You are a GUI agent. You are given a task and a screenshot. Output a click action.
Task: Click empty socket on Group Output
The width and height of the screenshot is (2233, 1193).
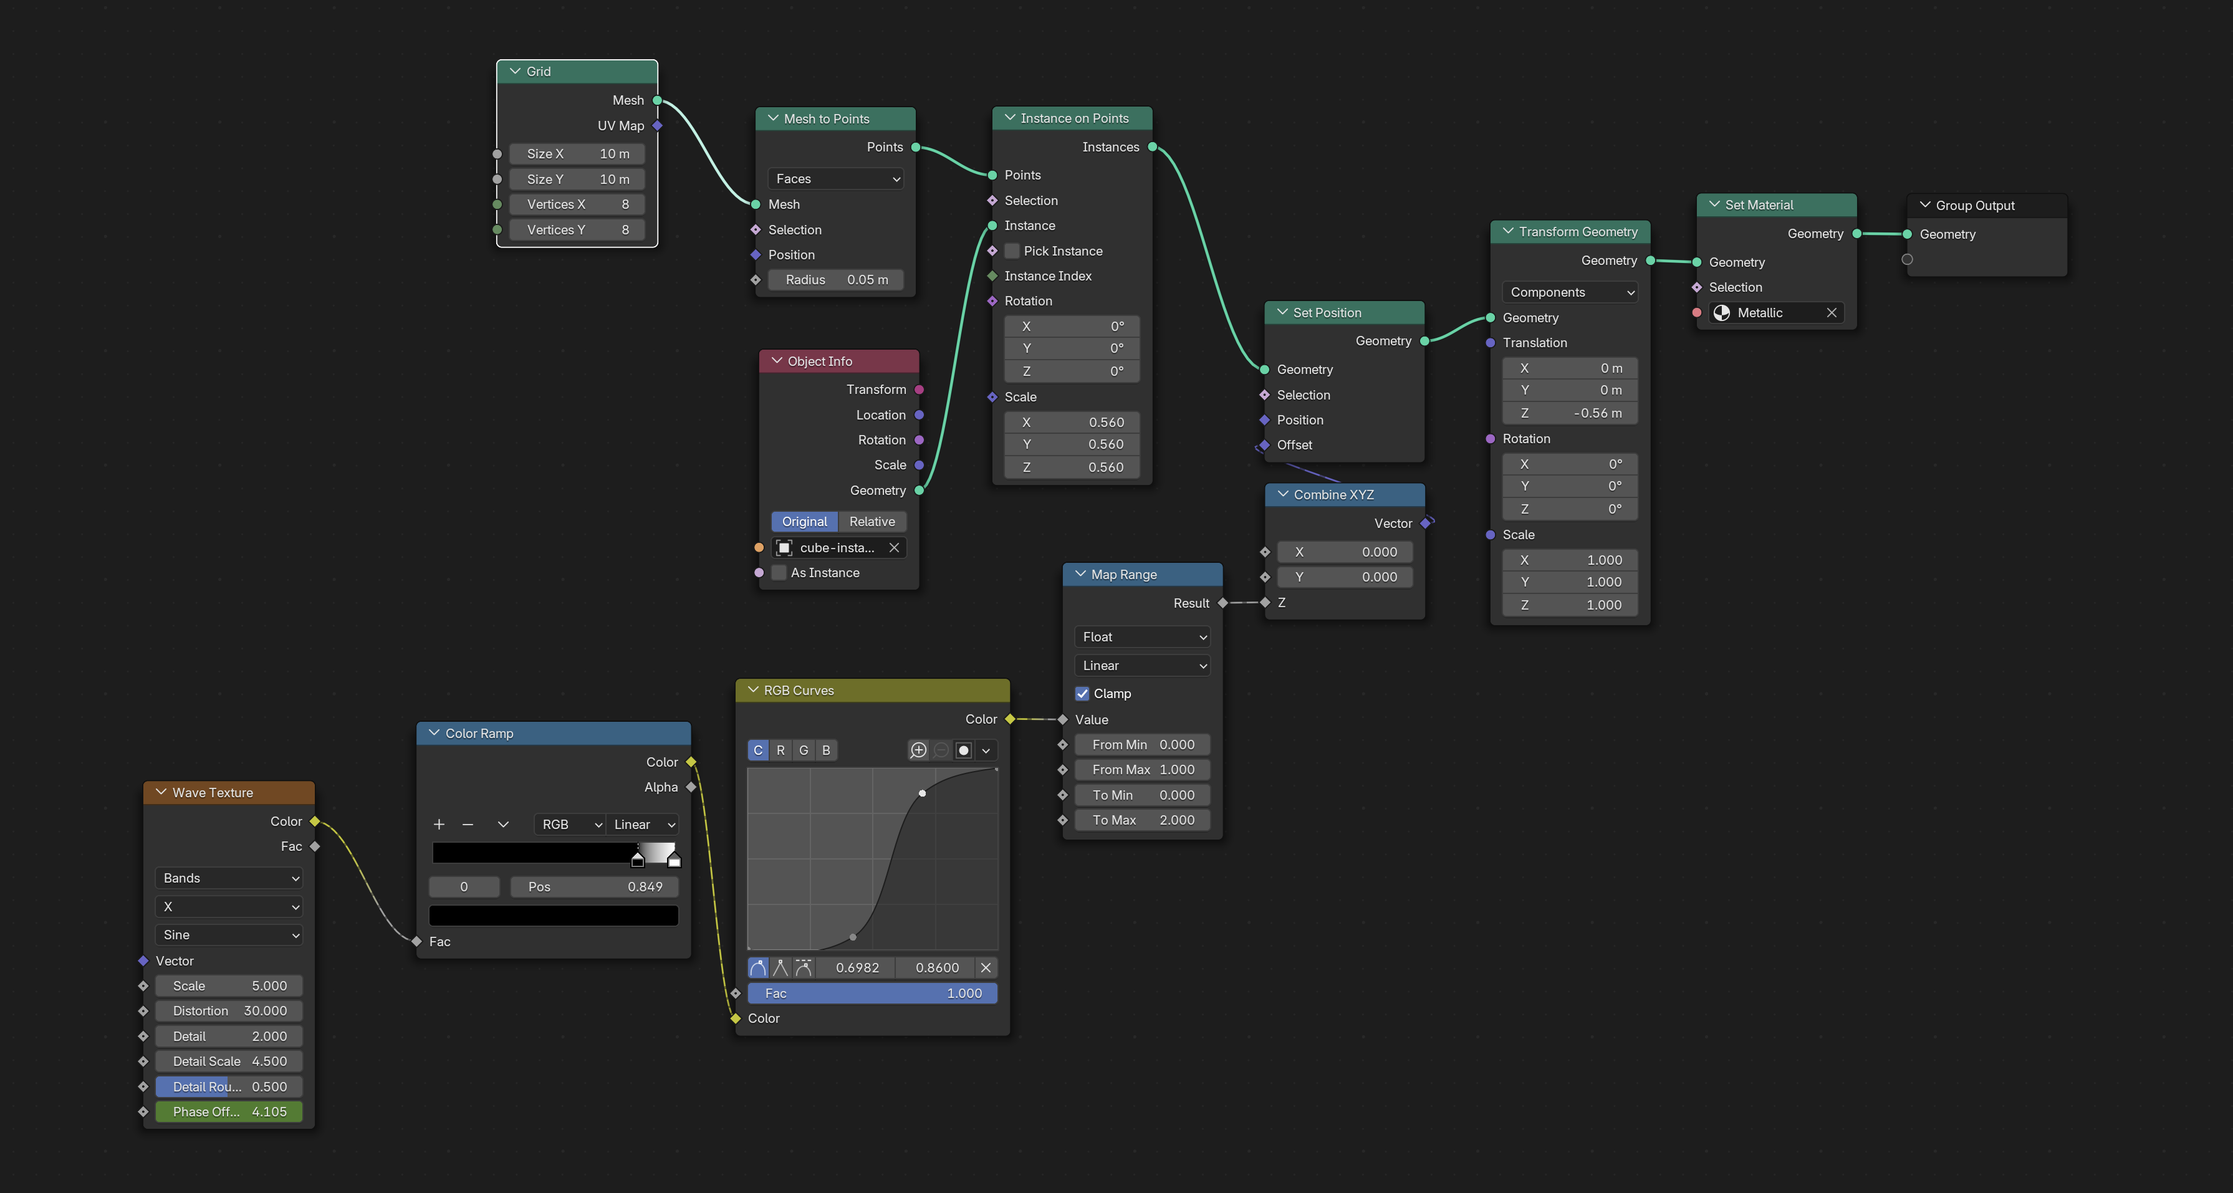click(x=1907, y=259)
